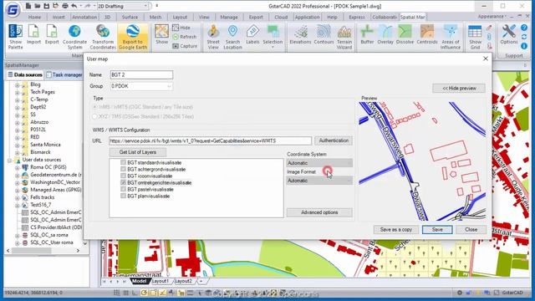This screenshot has height=301, width=535.
Task: Check BGT icoonvisualisatie layer
Action: (x=123, y=176)
